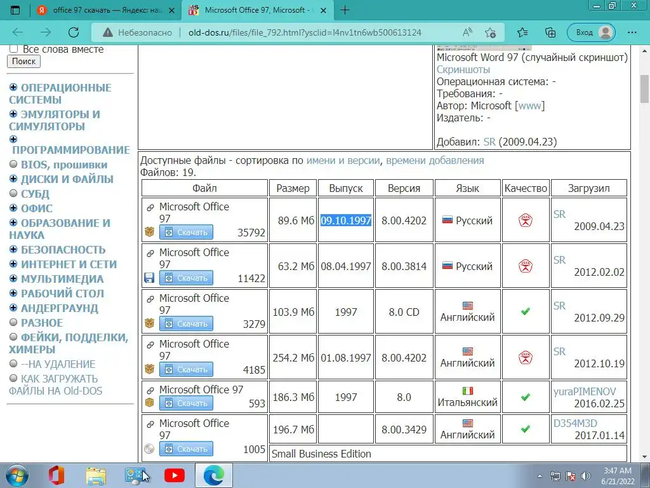
Task: Open the Collections icon
Action: (x=550, y=32)
